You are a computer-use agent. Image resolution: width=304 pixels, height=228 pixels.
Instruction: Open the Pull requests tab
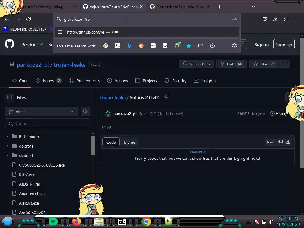click(85, 81)
